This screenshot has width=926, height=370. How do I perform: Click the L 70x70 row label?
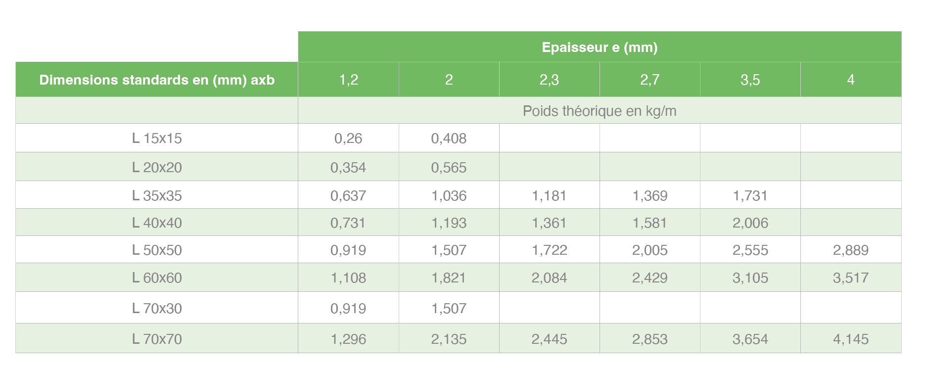[157, 339]
